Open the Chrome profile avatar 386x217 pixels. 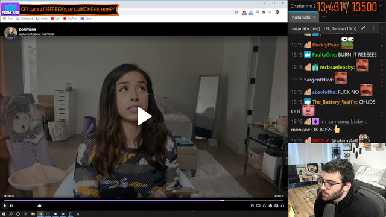point(277,12)
